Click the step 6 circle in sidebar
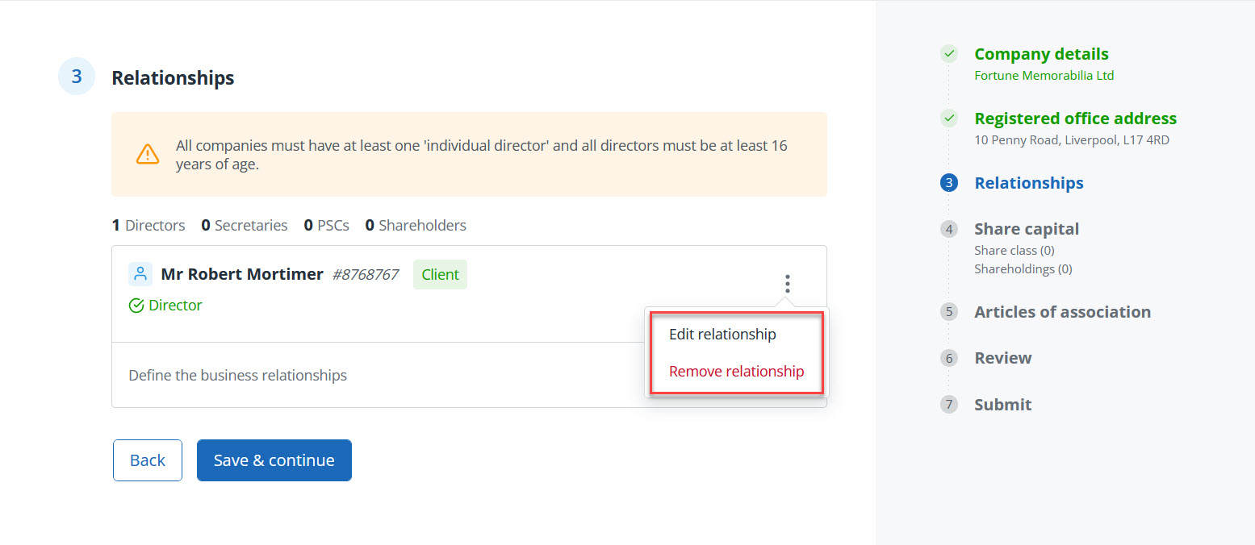Screen dimensions: 1255x545 [949, 358]
